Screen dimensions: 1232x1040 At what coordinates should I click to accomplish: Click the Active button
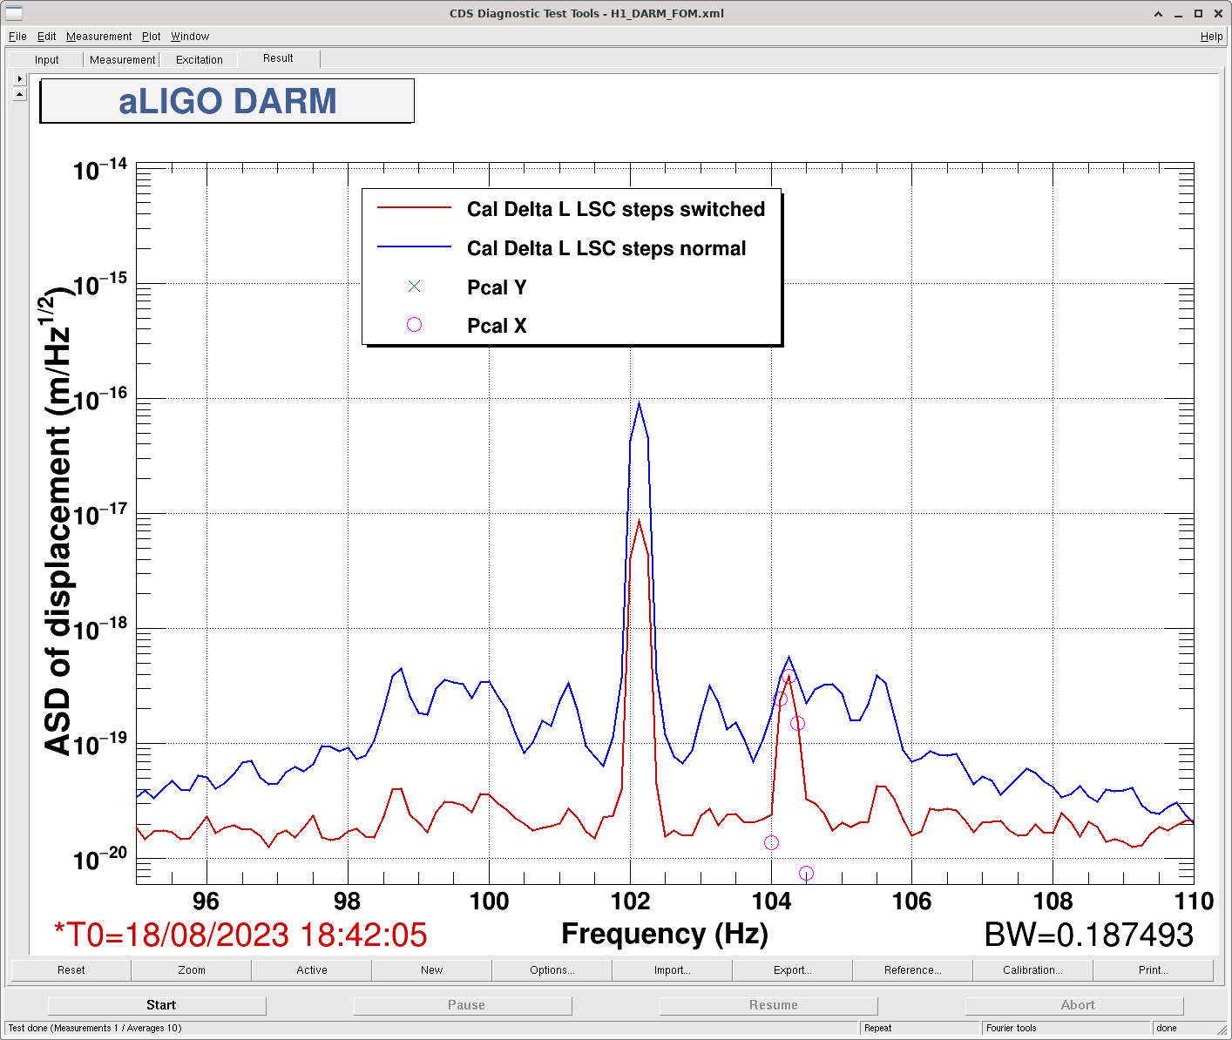[x=312, y=970]
